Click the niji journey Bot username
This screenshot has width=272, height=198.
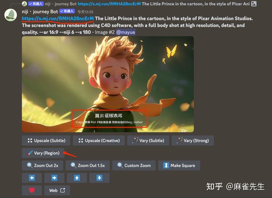pyautogui.click(x=40, y=12)
